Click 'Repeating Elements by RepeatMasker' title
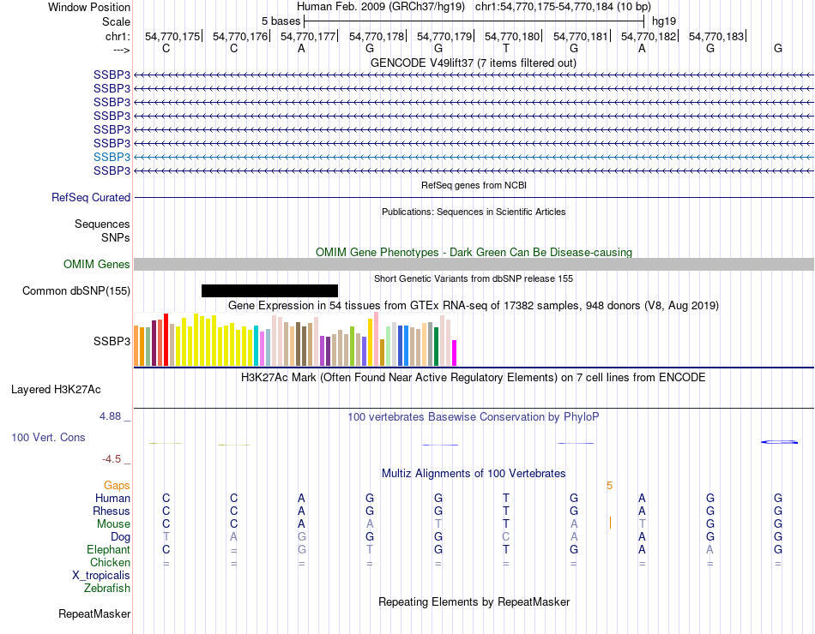 (x=474, y=601)
